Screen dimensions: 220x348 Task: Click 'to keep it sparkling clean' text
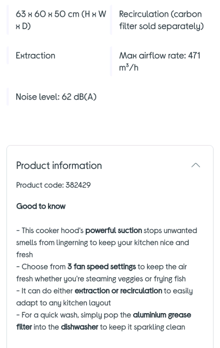coord(142,327)
